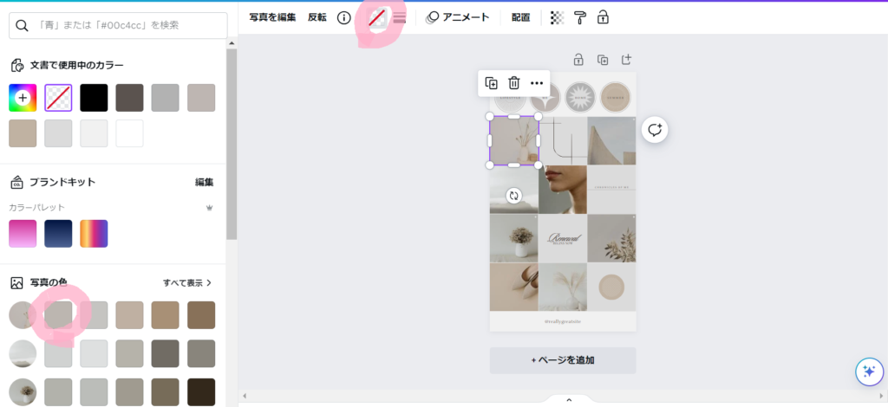
Task: Click the horizontal scrollbar right arrow
Action: 882,395
